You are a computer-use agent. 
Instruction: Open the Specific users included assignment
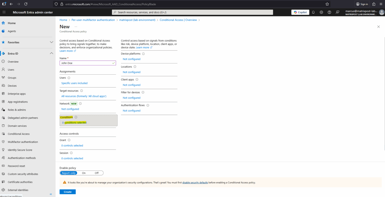pos(74,83)
